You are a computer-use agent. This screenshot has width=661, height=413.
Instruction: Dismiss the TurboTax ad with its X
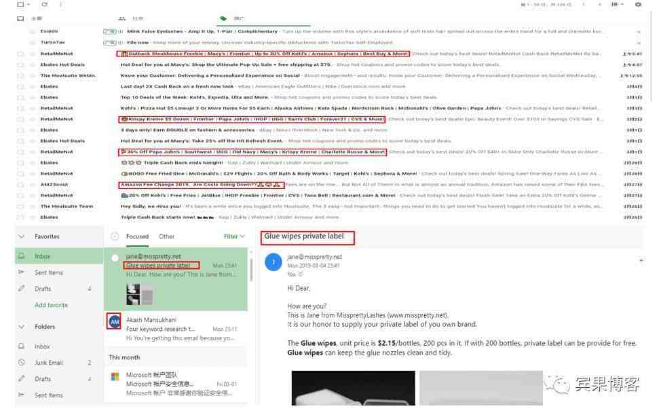639,43
